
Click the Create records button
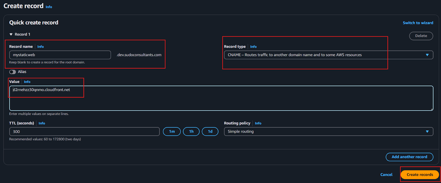point(420,174)
